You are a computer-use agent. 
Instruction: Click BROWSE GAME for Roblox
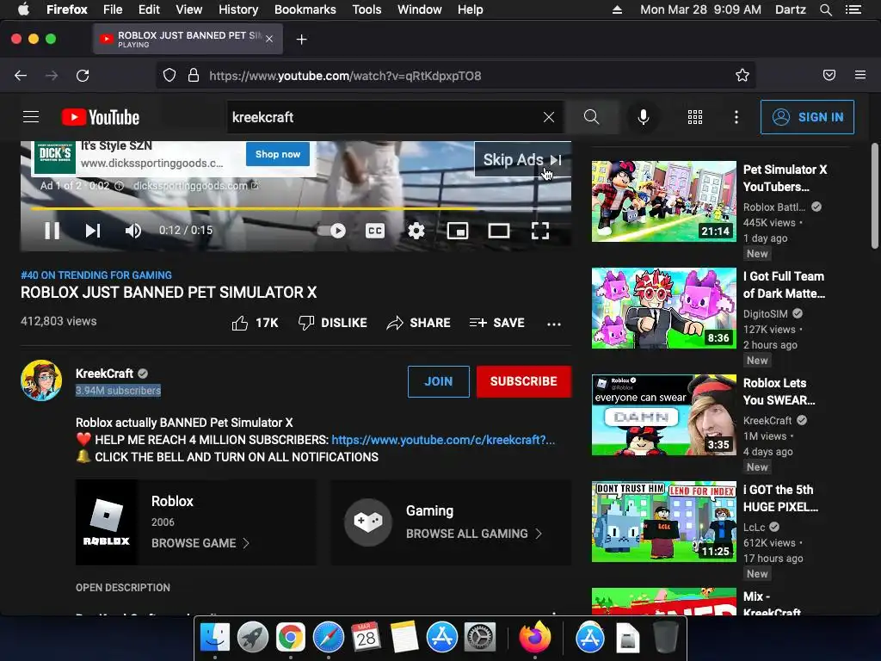coord(200,543)
